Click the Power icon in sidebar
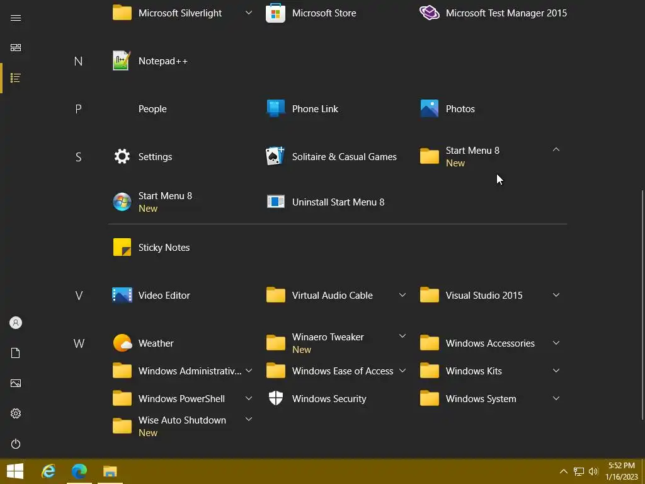This screenshot has height=484, width=645. click(16, 444)
